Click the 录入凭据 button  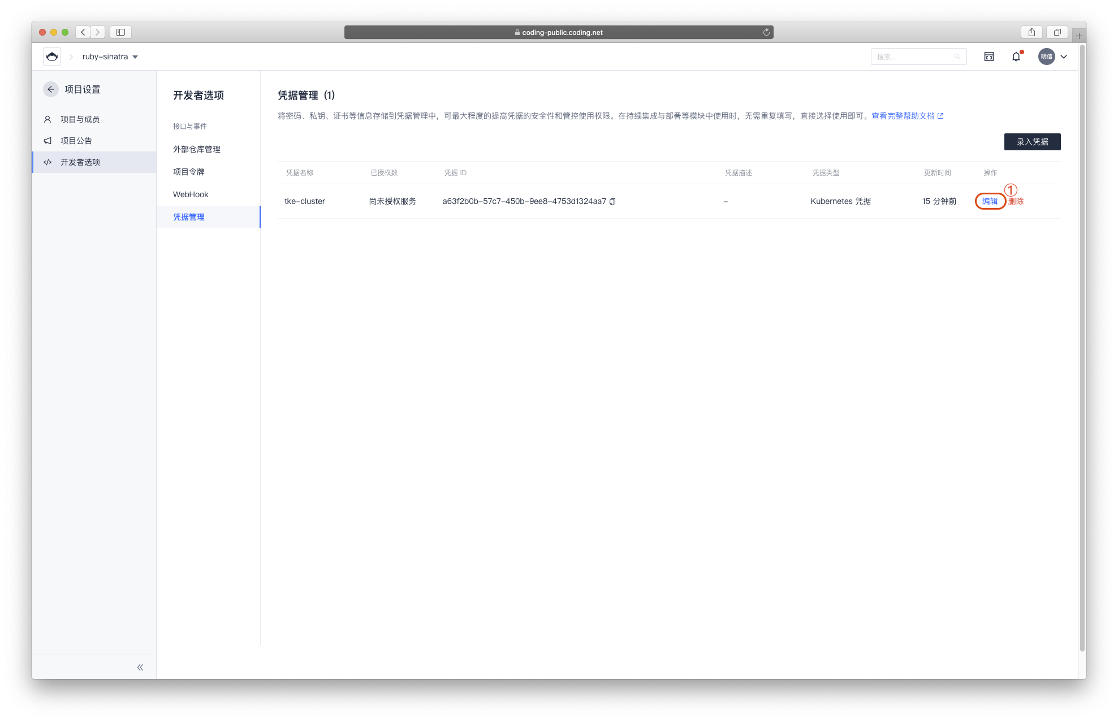coord(1032,142)
